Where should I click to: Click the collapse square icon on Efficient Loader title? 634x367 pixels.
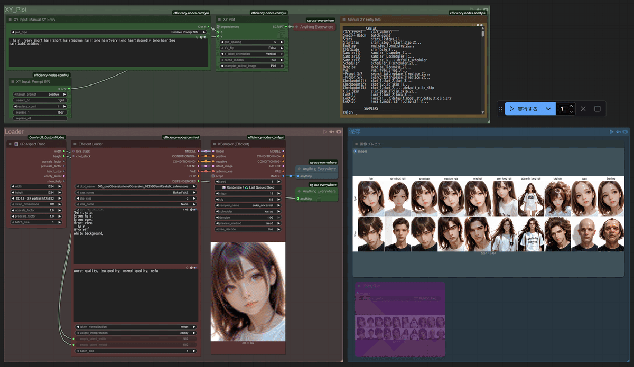[x=75, y=143]
